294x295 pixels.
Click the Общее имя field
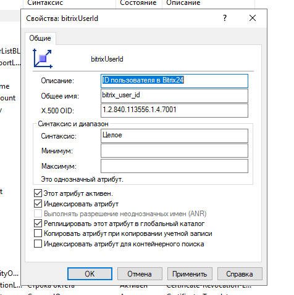174,95
